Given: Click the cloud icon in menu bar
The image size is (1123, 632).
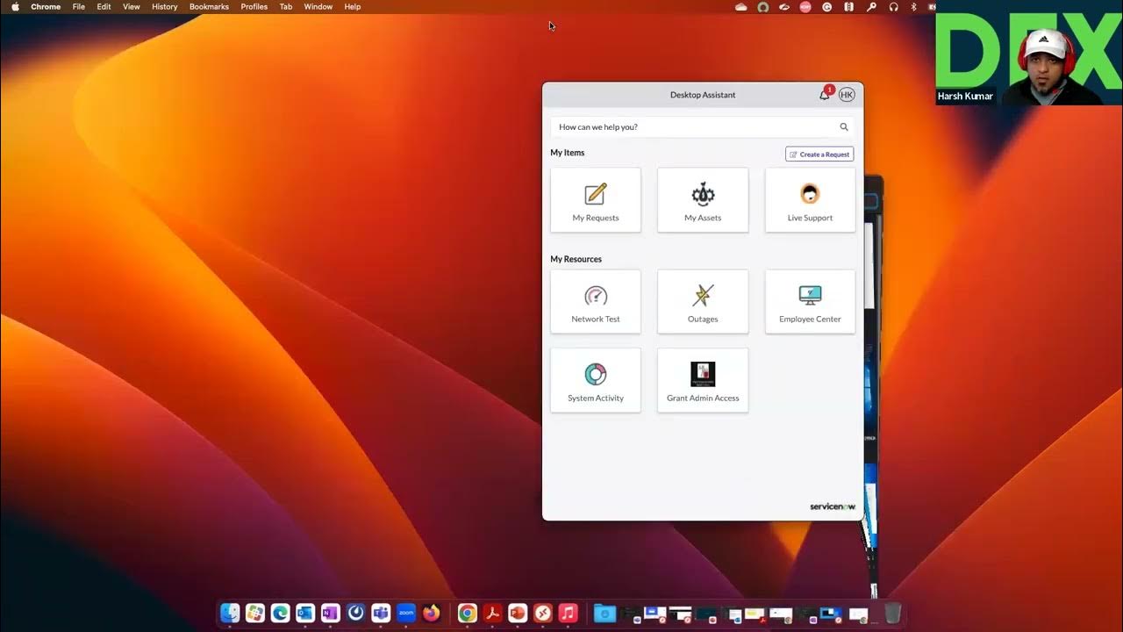Looking at the screenshot, I should pyautogui.click(x=741, y=6).
